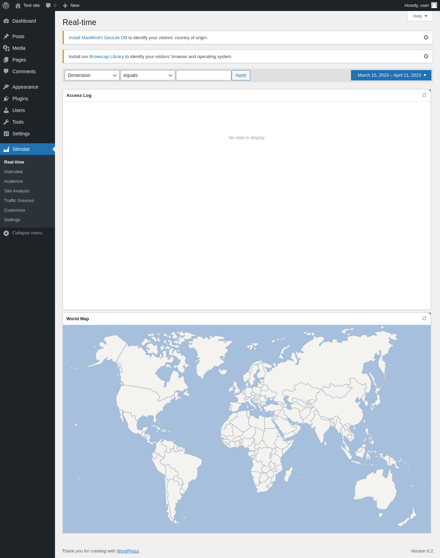Image resolution: width=440 pixels, height=558 pixels.
Task: Expand the Help tab
Action: (x=420, y=16)
